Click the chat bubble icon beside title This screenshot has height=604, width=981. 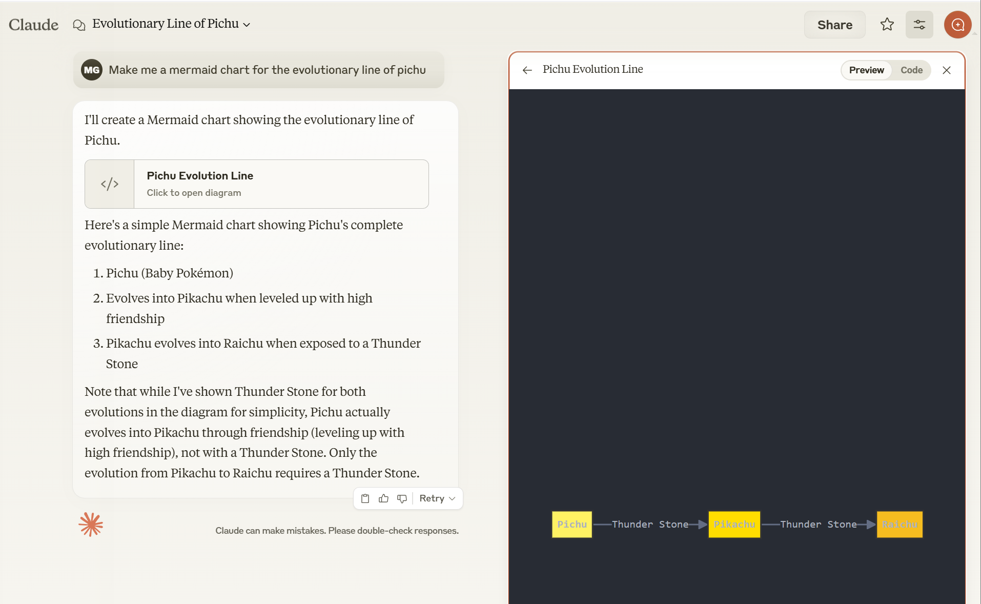pos(79,25)
